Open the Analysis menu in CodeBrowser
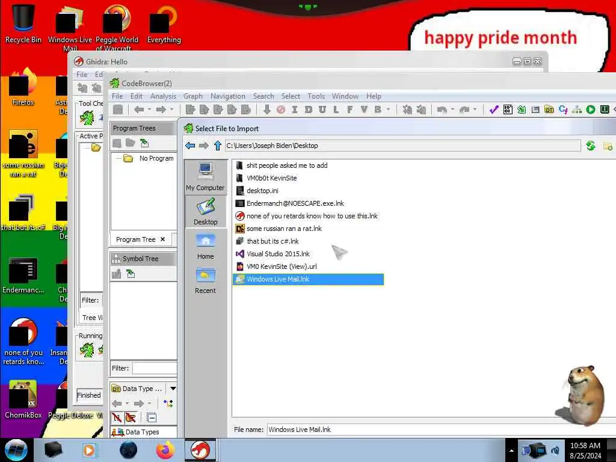Screen dimensions: 616x462 tap(163, 96)
